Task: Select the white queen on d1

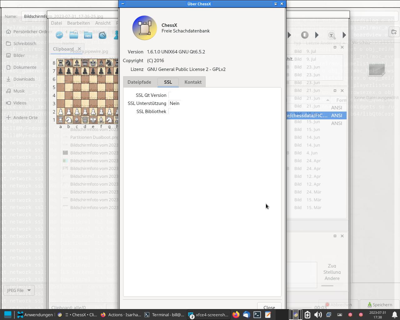Action: [85, 120]
